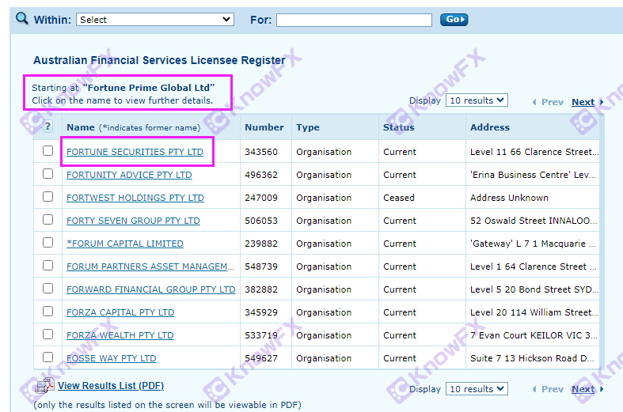Viewport: 623px width, 412px height.
Task: Tick checkbox for Forty Seven Group
Action: [x=47, y=220]
